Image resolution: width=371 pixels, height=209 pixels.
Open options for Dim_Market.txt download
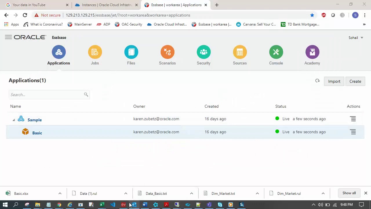(x=257, y=193)
